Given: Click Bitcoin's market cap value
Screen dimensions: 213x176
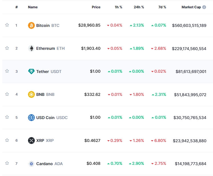Looking at the screenshot, I should tap(189, 25).
